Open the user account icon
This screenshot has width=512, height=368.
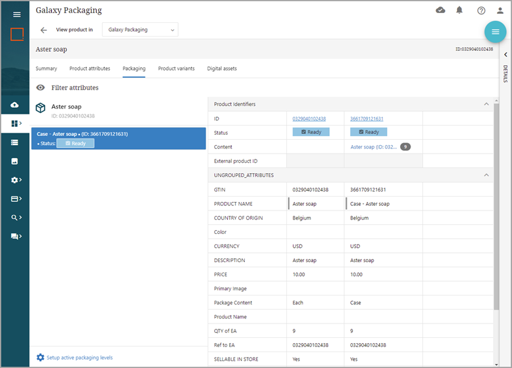point(500,10)
